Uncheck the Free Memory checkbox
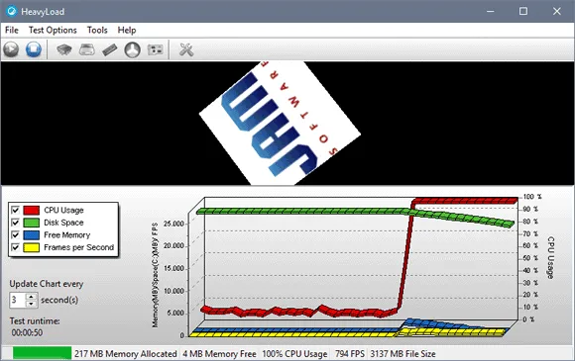 (15, 234)
